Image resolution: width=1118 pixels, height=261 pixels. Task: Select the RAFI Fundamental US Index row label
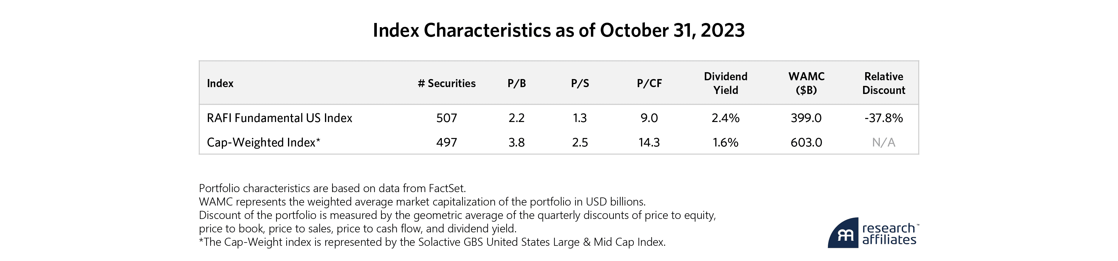[280, 118]
